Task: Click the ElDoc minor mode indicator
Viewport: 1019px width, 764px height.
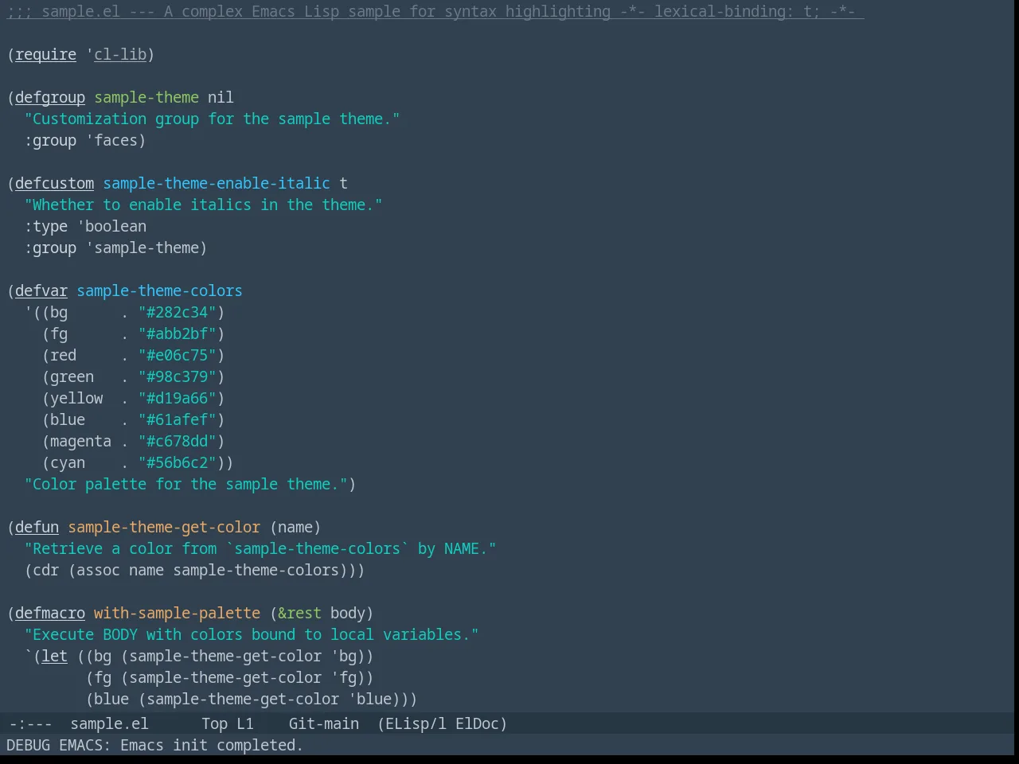Action: click(477, 723)
